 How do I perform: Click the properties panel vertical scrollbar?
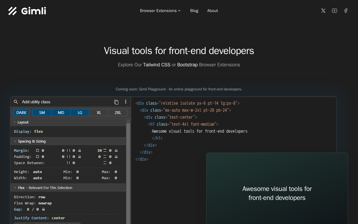128,168
